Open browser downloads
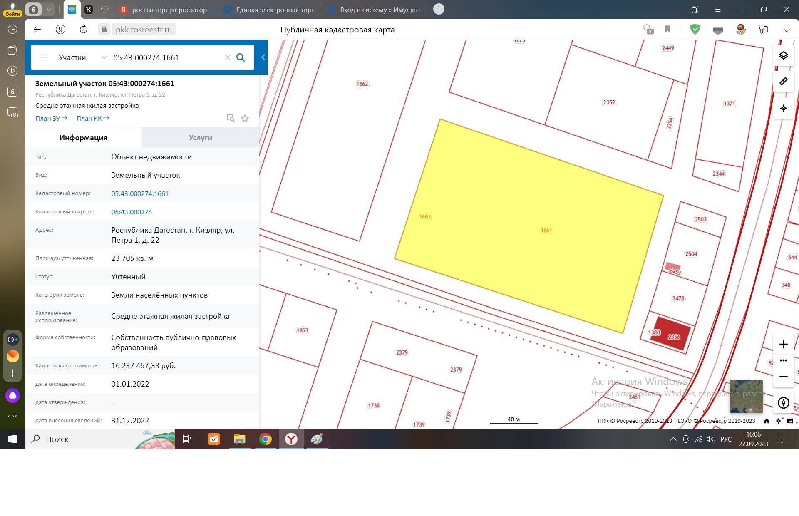This screenshot has height=516, width=799. tap(787, 29)
